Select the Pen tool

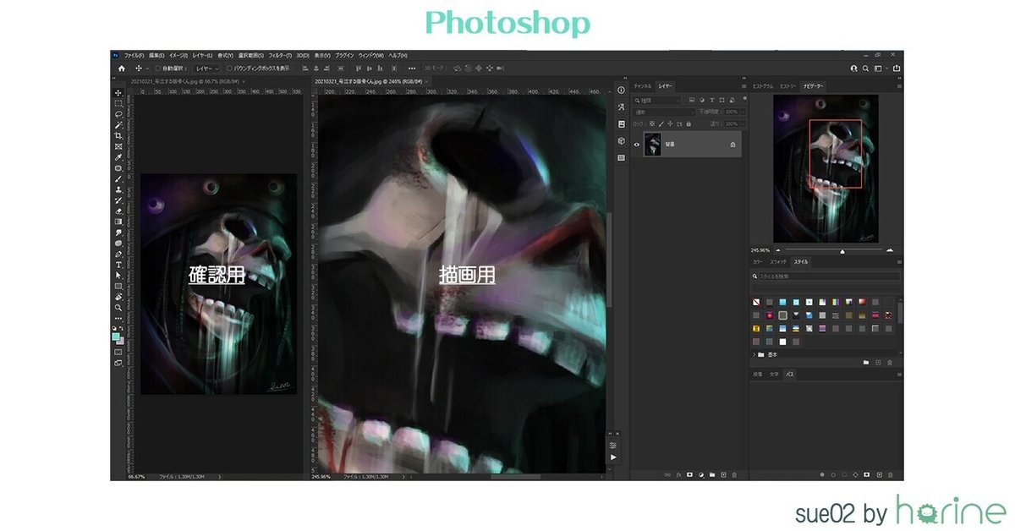pyautogui.click(x=118, y=254)
